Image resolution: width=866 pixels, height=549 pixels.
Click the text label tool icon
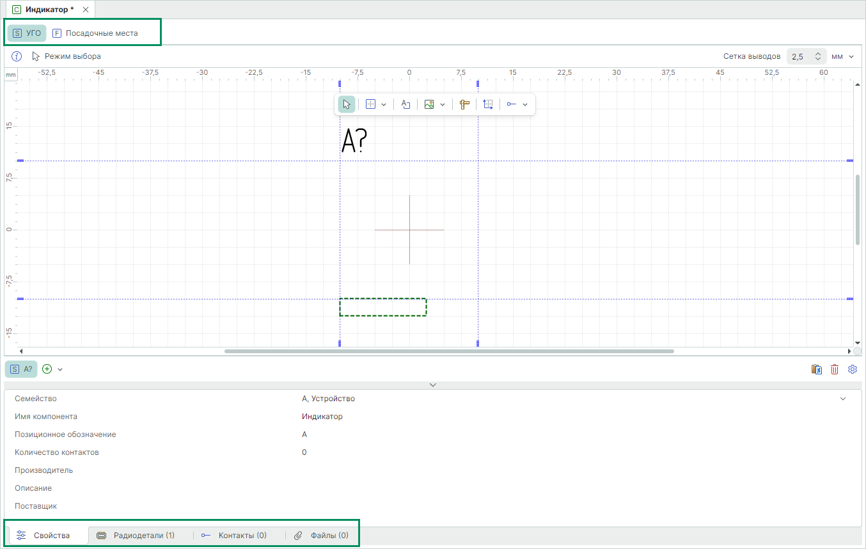[x=405, y=104]
